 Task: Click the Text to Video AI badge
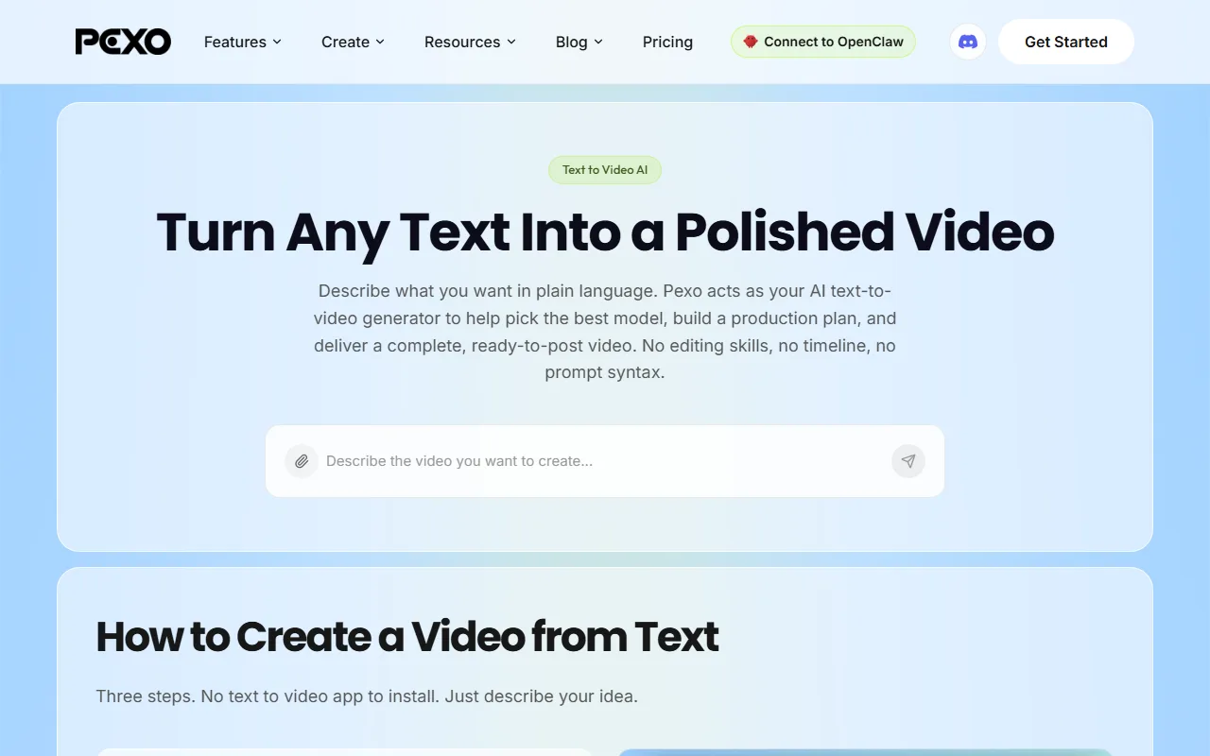pos(605,170)
